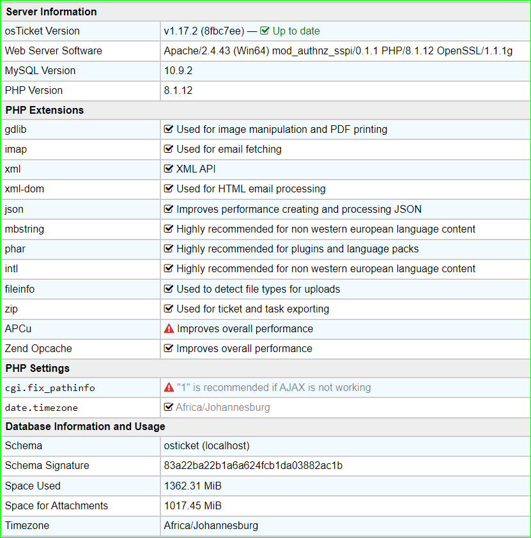Click the cgi.fix_pathinfo warning triangle icon
Image resolution: width=531 pixels, height=538 pixels.
click(169, 387)
